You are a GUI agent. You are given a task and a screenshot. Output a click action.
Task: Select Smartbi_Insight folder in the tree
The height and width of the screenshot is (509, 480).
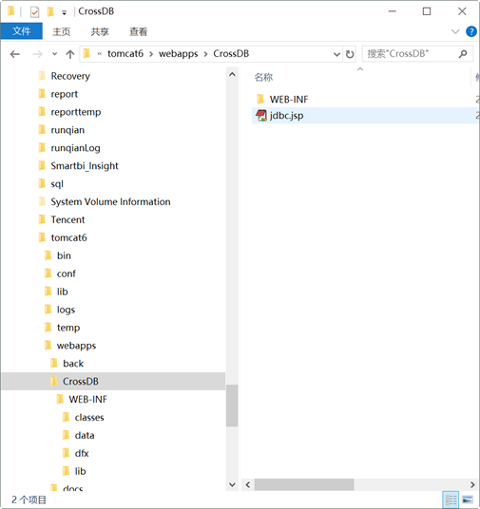[85, 166]
